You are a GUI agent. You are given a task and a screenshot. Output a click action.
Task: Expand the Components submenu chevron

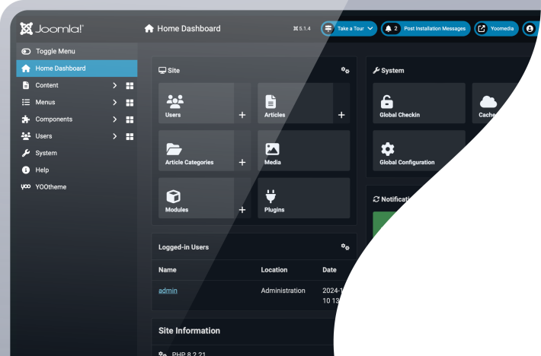pyautogui.click(x=114, y=119)
